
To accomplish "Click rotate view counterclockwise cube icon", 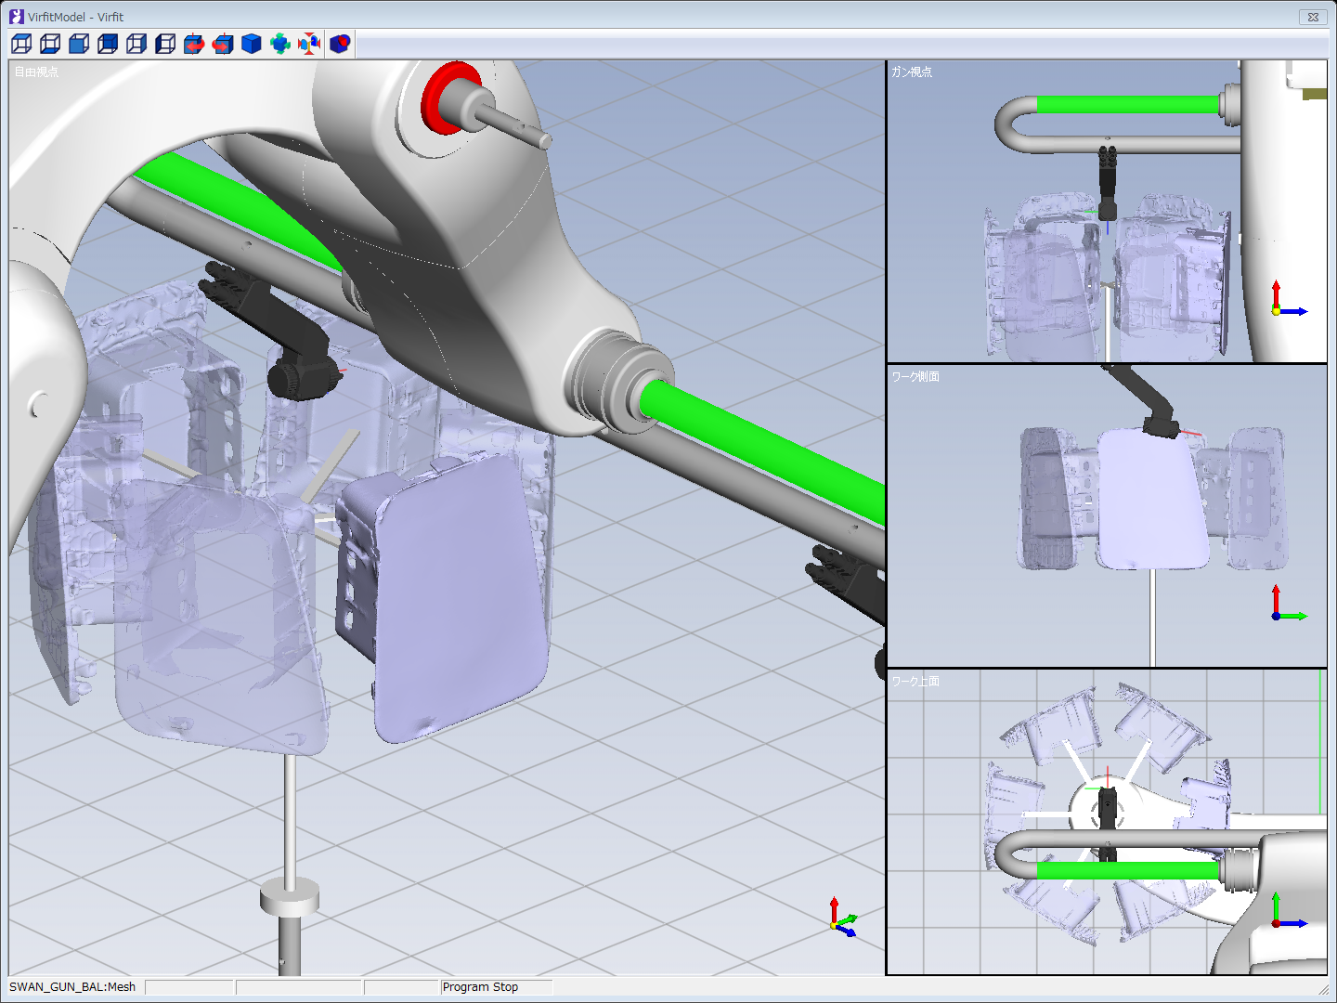I will (223, 44).
